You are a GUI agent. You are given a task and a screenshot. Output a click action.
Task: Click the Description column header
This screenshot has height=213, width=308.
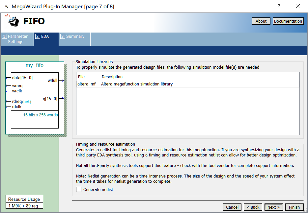[x=112, y=77]
